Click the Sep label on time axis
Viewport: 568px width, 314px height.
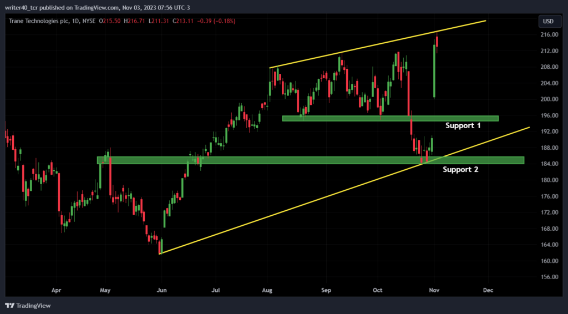[x=326, y=290]
